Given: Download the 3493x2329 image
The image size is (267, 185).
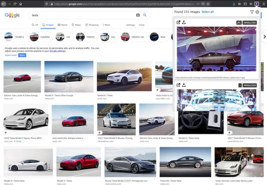Looking at the screenshot, I should [184, 85].
